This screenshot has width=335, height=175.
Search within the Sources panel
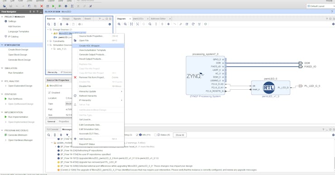(x=49, y=24)
